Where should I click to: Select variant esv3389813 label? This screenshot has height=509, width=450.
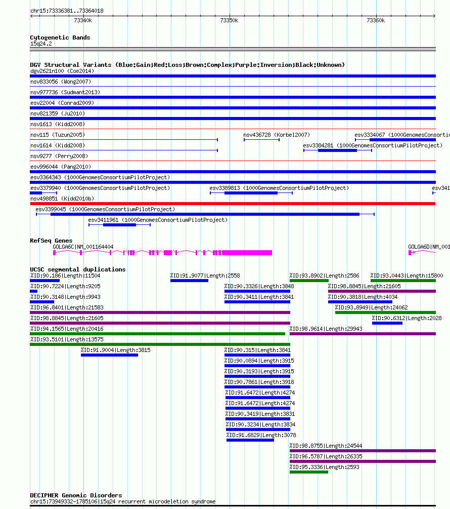(279, 188)
